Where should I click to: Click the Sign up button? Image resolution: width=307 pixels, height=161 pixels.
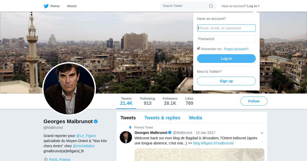click(226, 81)
